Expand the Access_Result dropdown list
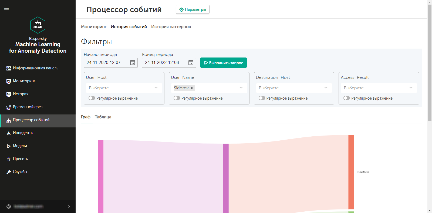432x213 pixels. (x=411, y=88)
